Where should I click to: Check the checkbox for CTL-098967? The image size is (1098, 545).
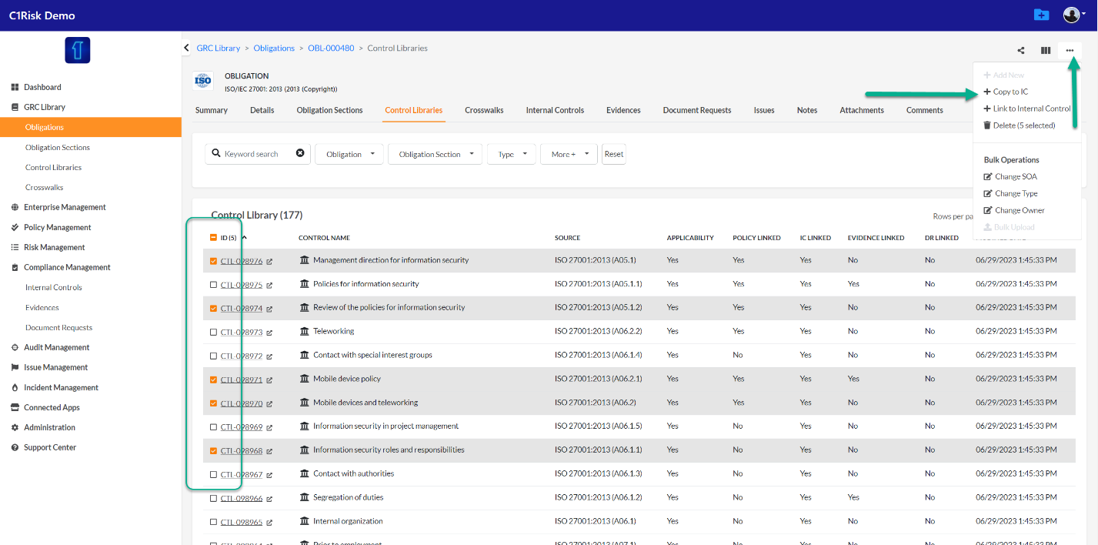[213, 474]
